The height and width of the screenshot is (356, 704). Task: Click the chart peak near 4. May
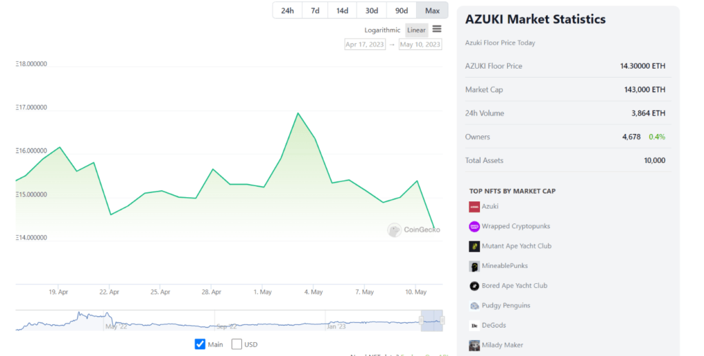click(x=298, y=113)
